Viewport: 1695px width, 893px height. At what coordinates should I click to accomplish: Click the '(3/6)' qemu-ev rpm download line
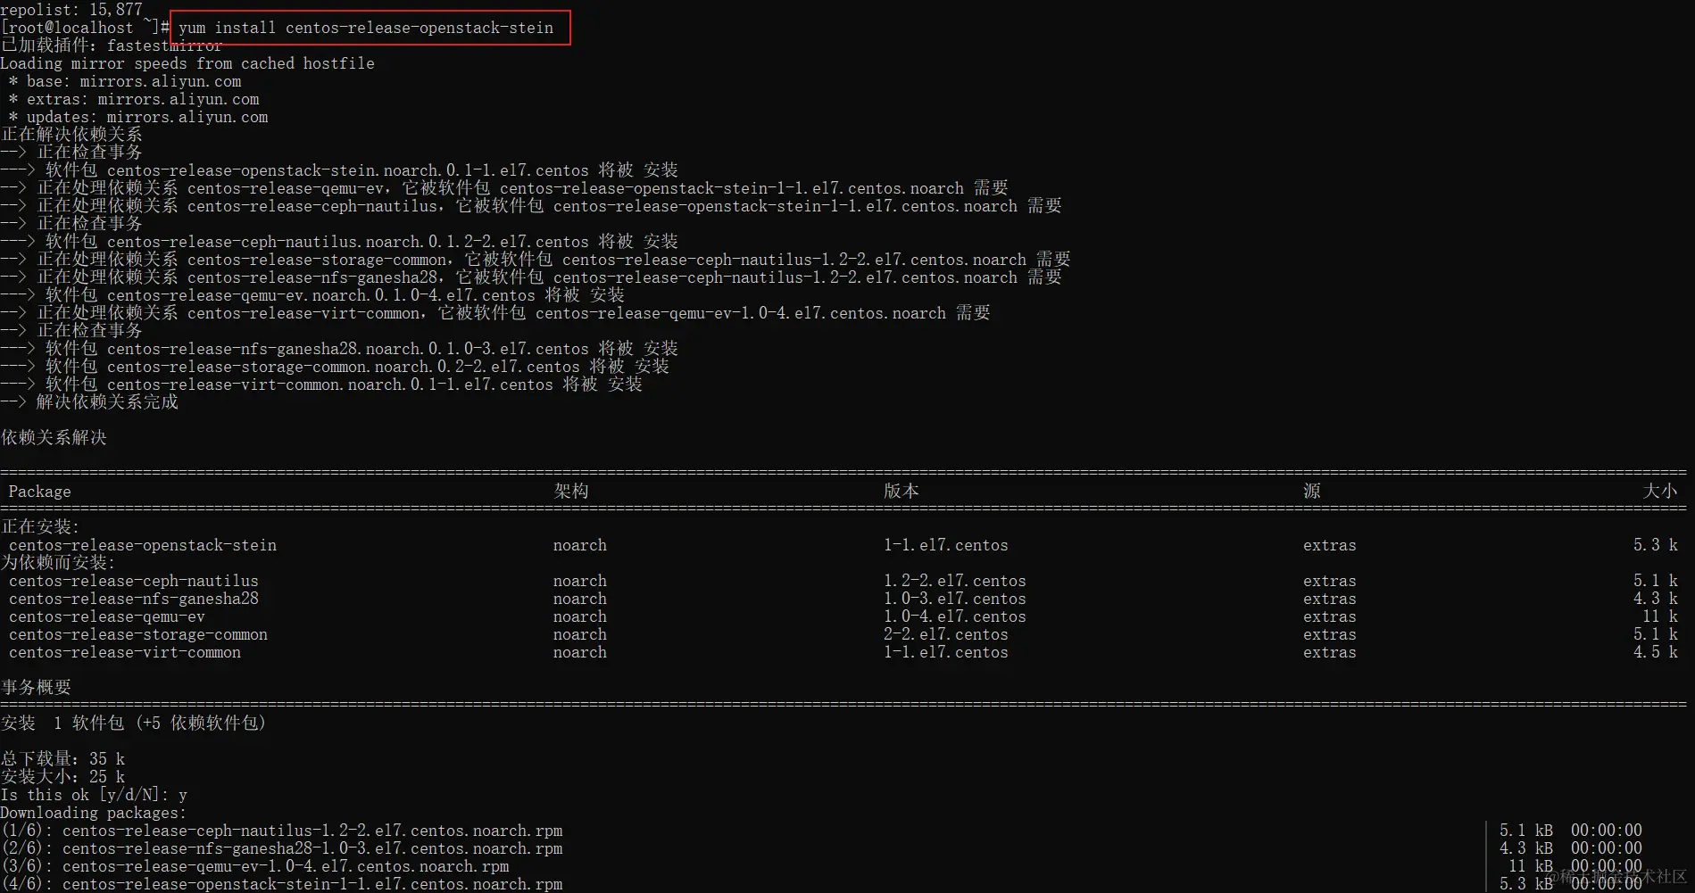[x=255, y=866]
